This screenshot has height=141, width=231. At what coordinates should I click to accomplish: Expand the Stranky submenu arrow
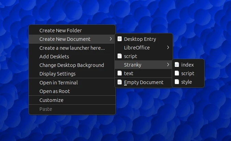pos(168,64)
